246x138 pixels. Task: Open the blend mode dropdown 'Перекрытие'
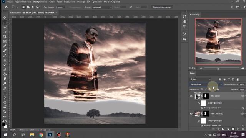coord(206,84)
